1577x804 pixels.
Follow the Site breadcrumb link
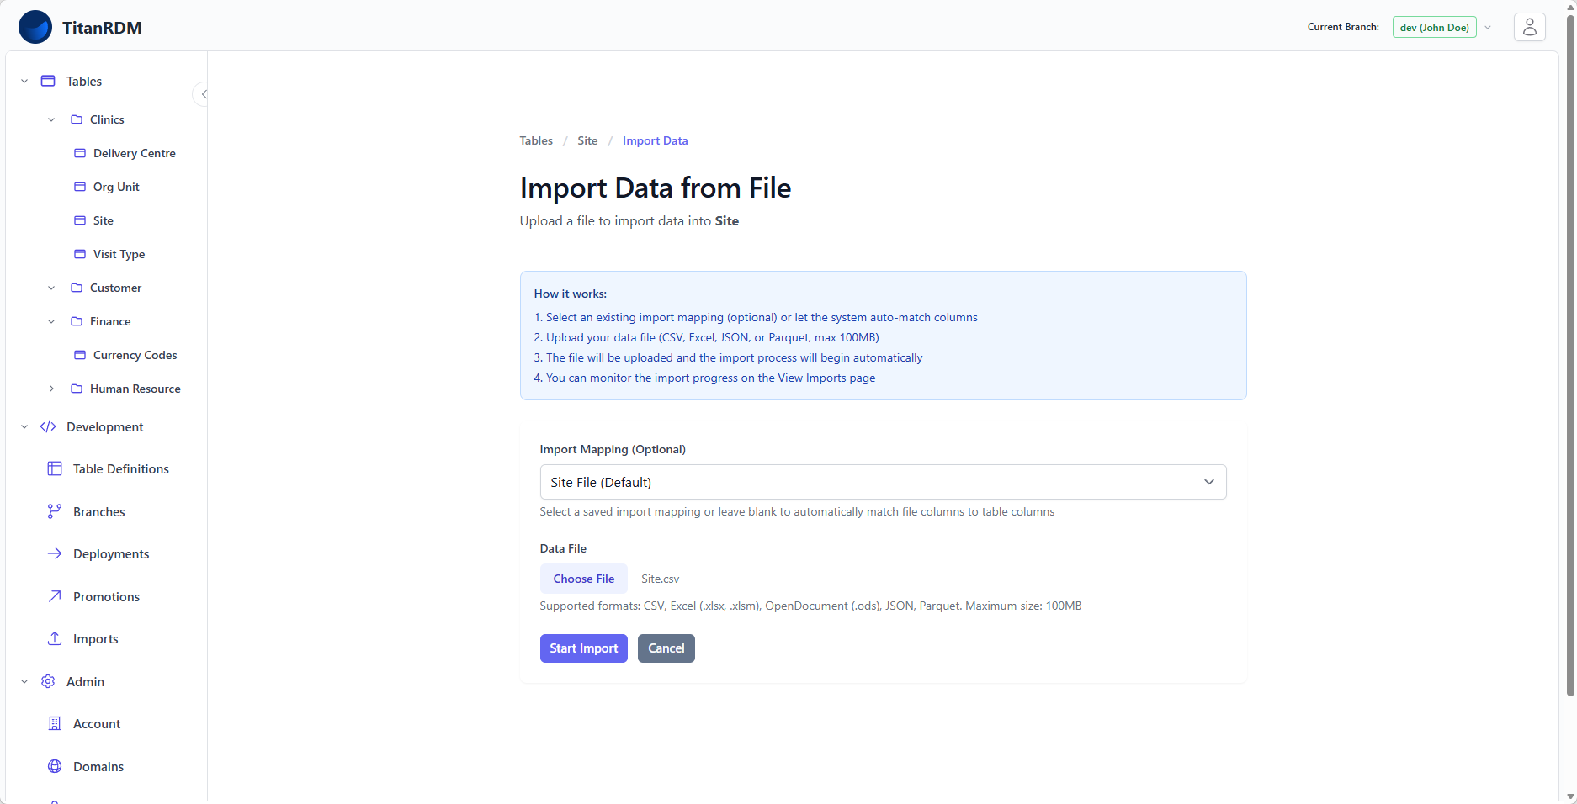[587, 140]
